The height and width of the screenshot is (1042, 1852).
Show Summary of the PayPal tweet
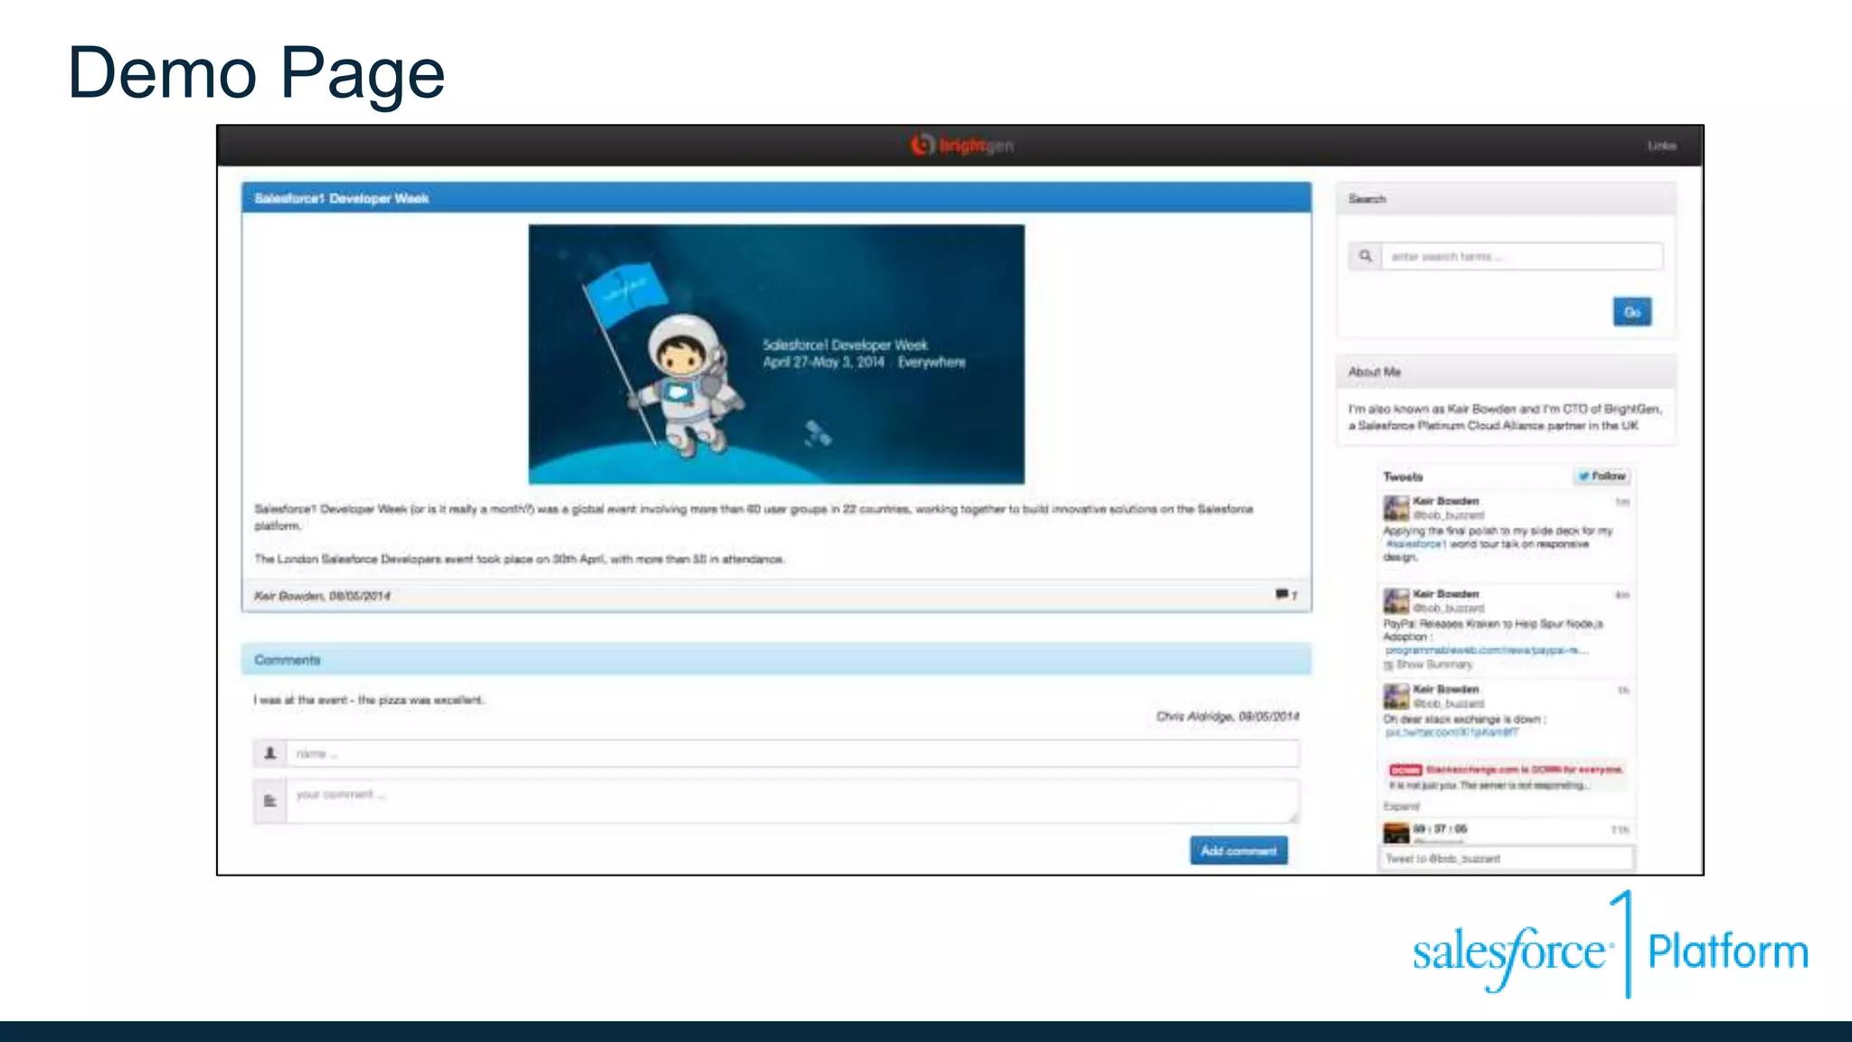[x=1433, y=665]
